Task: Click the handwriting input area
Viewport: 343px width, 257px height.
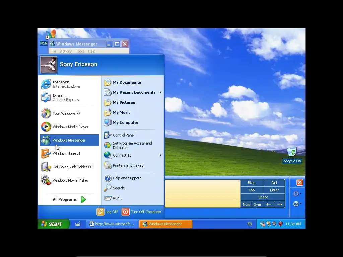Action: pos(202,193)
